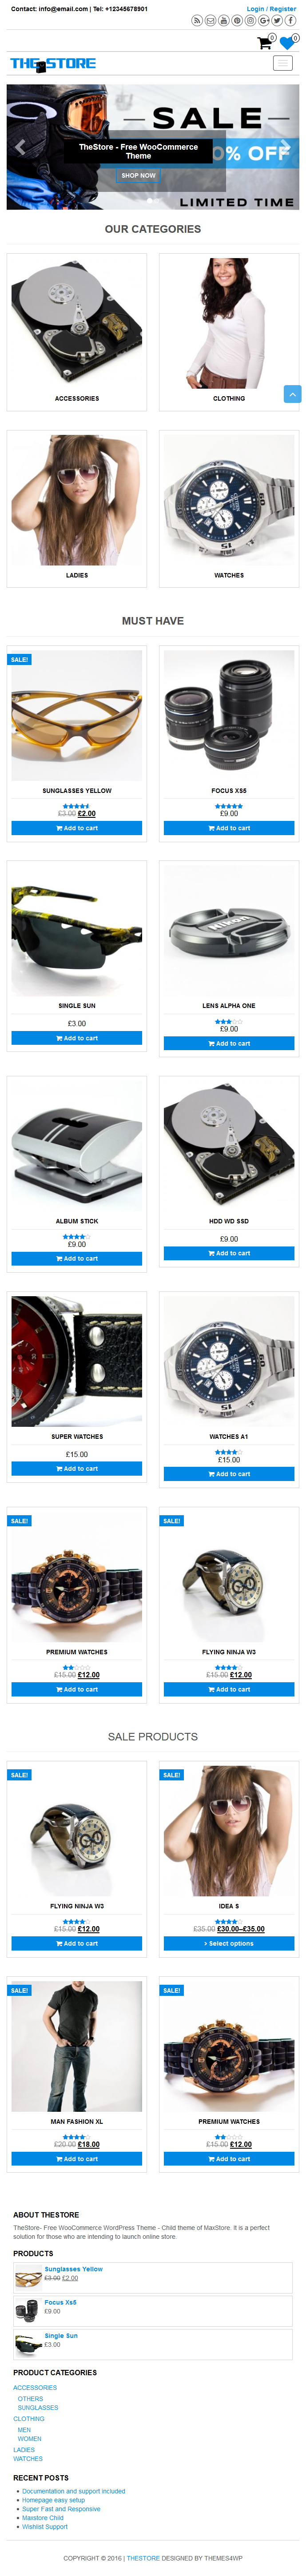Image resolution: width=306 pixels, height=2576 pixels.
Task: Click the Login / Register link
Action: coord(271,9)
